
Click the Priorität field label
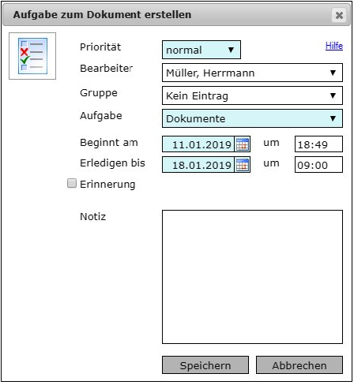click(100, 47)
